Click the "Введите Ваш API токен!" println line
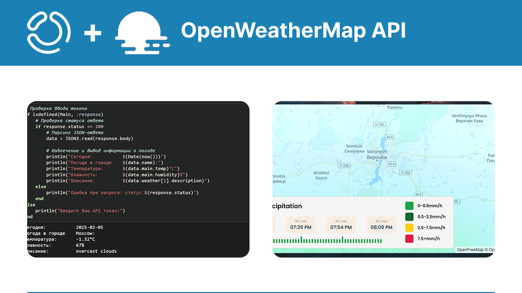This screenshot has height=293, width=522. pyautogui.click(x=80, y=211)
